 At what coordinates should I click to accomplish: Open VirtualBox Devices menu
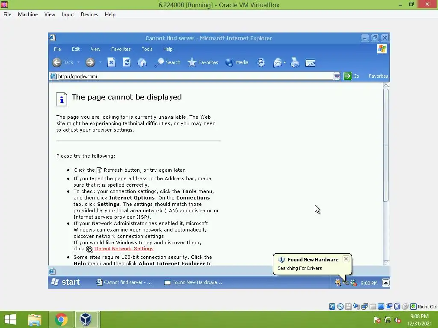point(89,15)
